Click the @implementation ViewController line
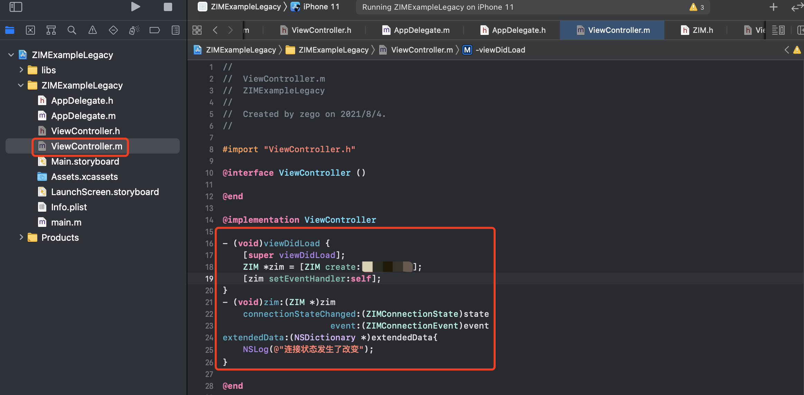This screenshot has width=804, height=395. 299,220
